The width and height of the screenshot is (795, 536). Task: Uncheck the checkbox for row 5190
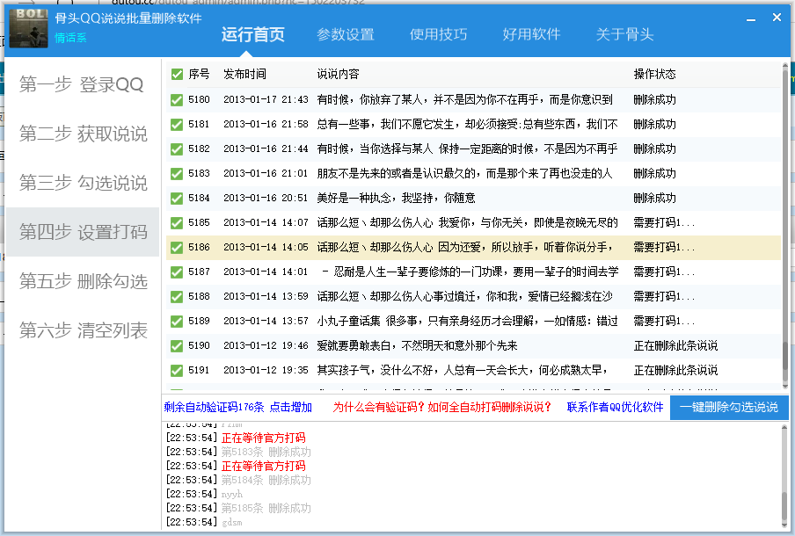click(177, 345)
